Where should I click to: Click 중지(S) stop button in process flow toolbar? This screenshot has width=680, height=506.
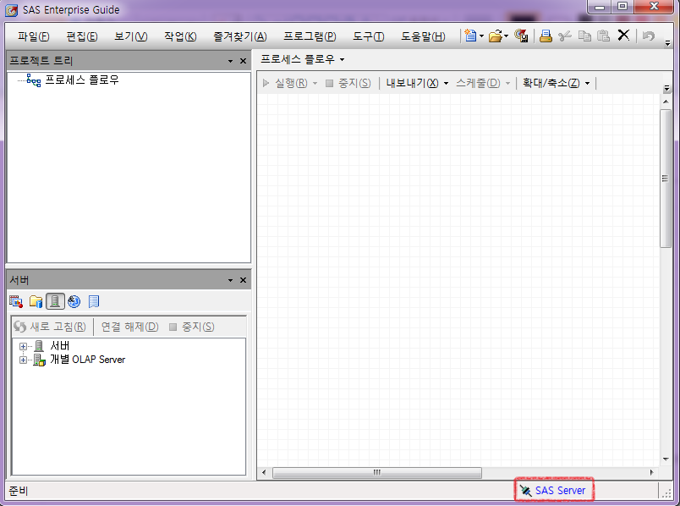(x=348, y=83)
